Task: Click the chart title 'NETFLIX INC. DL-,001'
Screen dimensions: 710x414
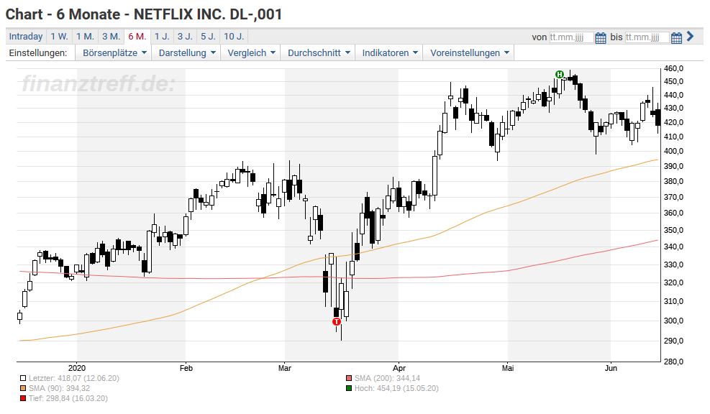Action: click(x=208, y=14)
